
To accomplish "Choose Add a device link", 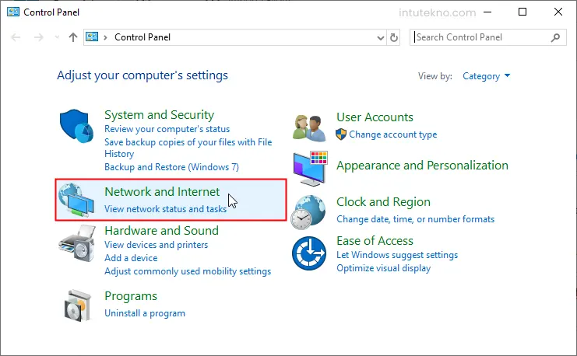I will (131, 258).
